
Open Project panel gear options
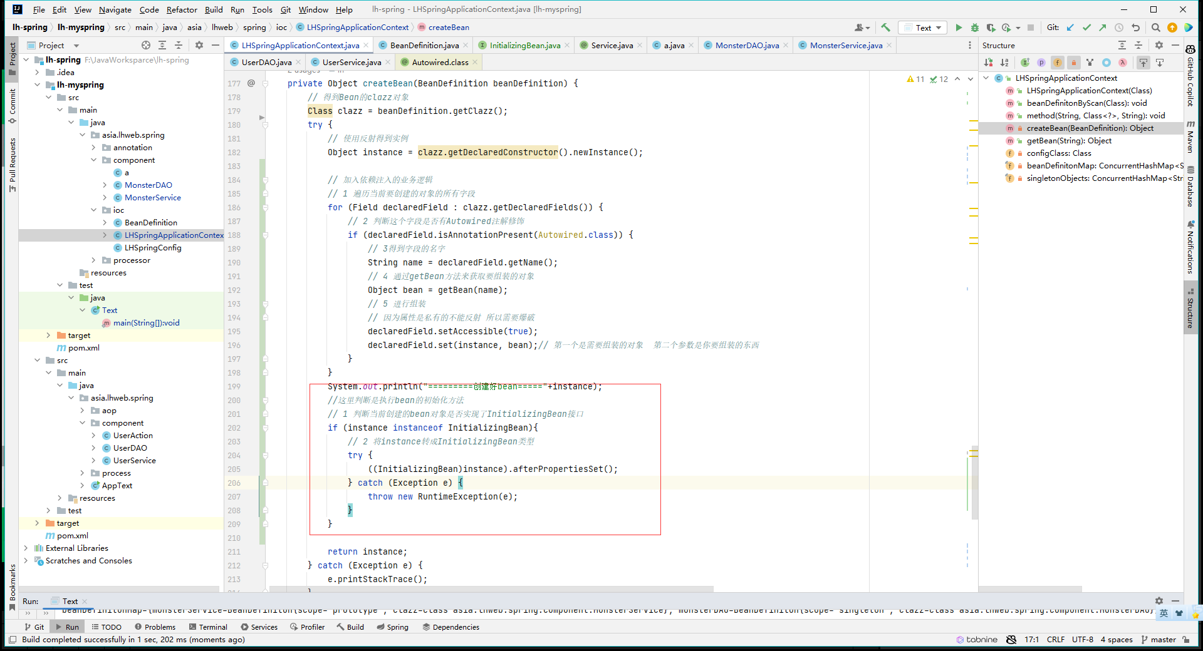pyautogui.click(x=199, y=45)
